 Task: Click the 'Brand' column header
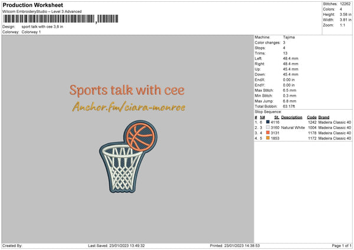[324, 117]
